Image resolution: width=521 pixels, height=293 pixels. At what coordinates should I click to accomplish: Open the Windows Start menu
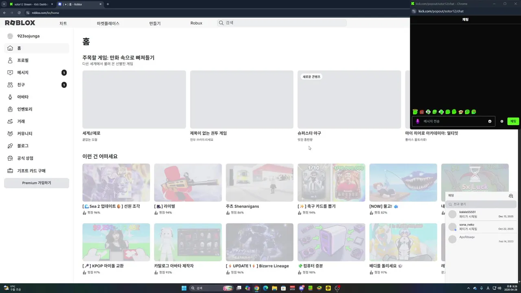click(184, 288)
